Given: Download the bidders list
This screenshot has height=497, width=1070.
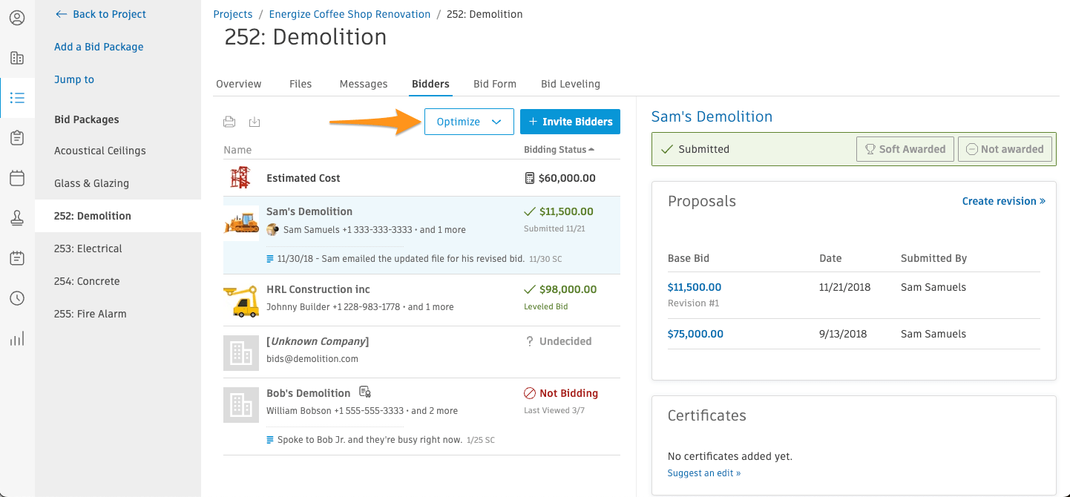Looking at the screenshot, I should click(255, 122).
